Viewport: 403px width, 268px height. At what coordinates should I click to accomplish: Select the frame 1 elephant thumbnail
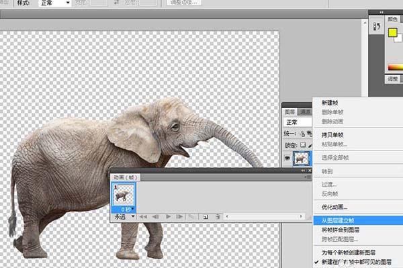tap(124, 195)
